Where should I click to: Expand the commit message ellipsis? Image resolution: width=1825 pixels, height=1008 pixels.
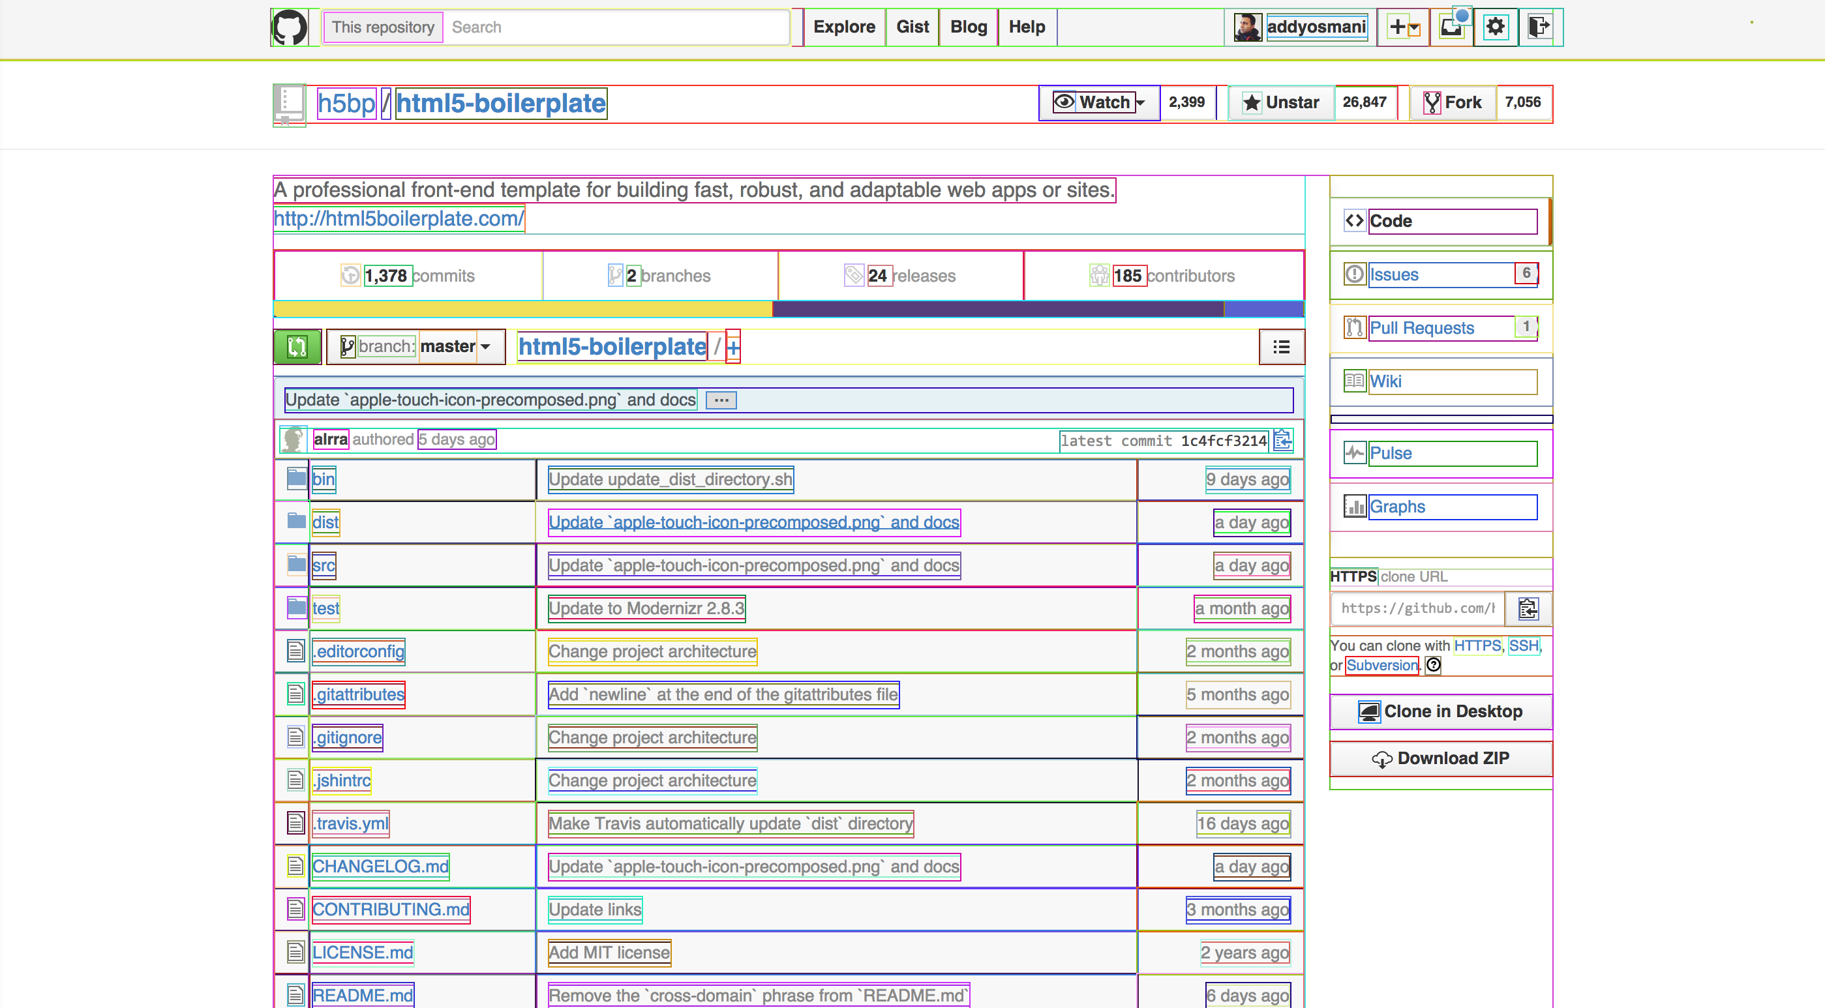tap(721, 400)
